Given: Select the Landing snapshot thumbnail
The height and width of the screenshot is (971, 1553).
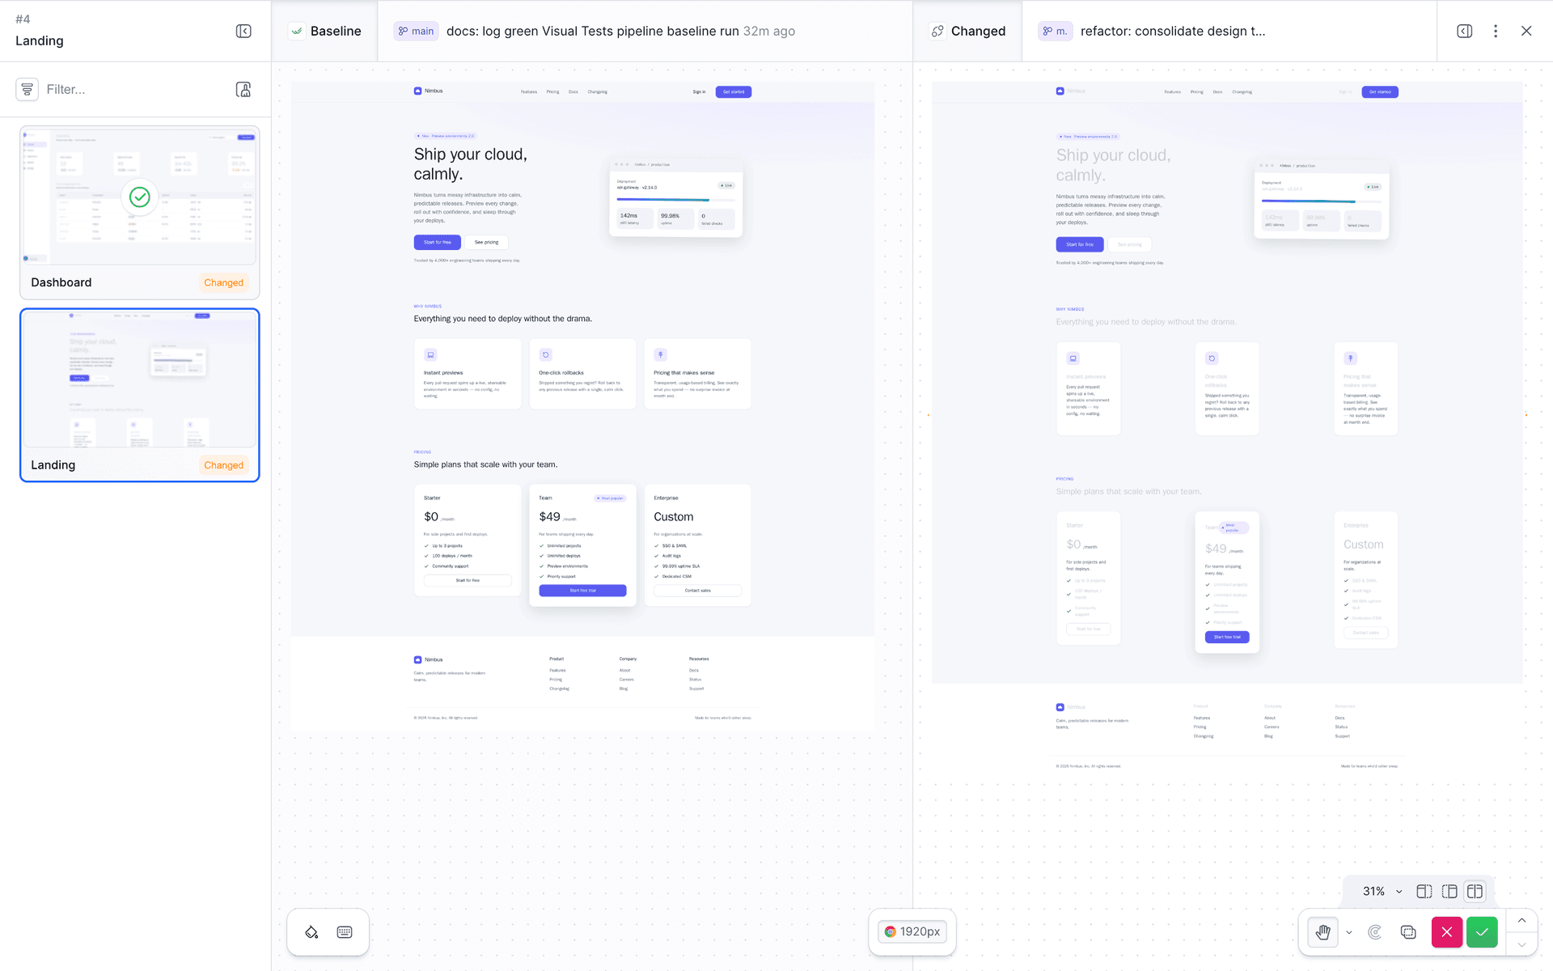Looking at the screenshot, I should pyautogui.click(x=140, y=379).
